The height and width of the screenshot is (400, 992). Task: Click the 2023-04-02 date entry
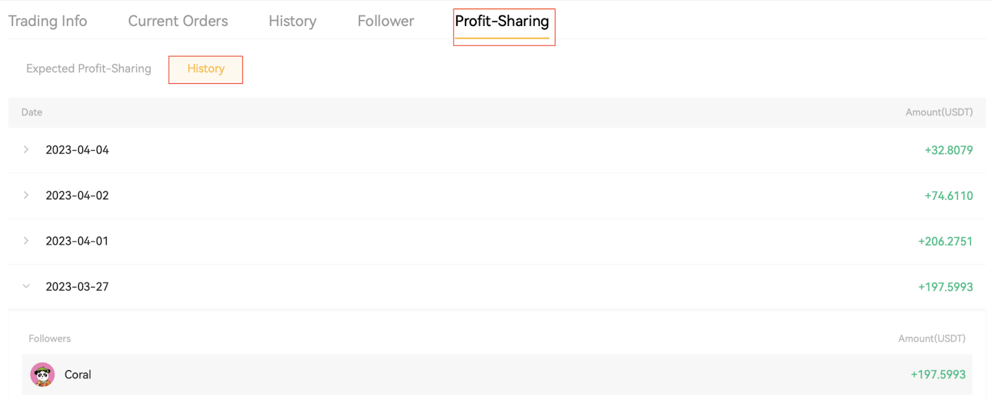[77, 196]
